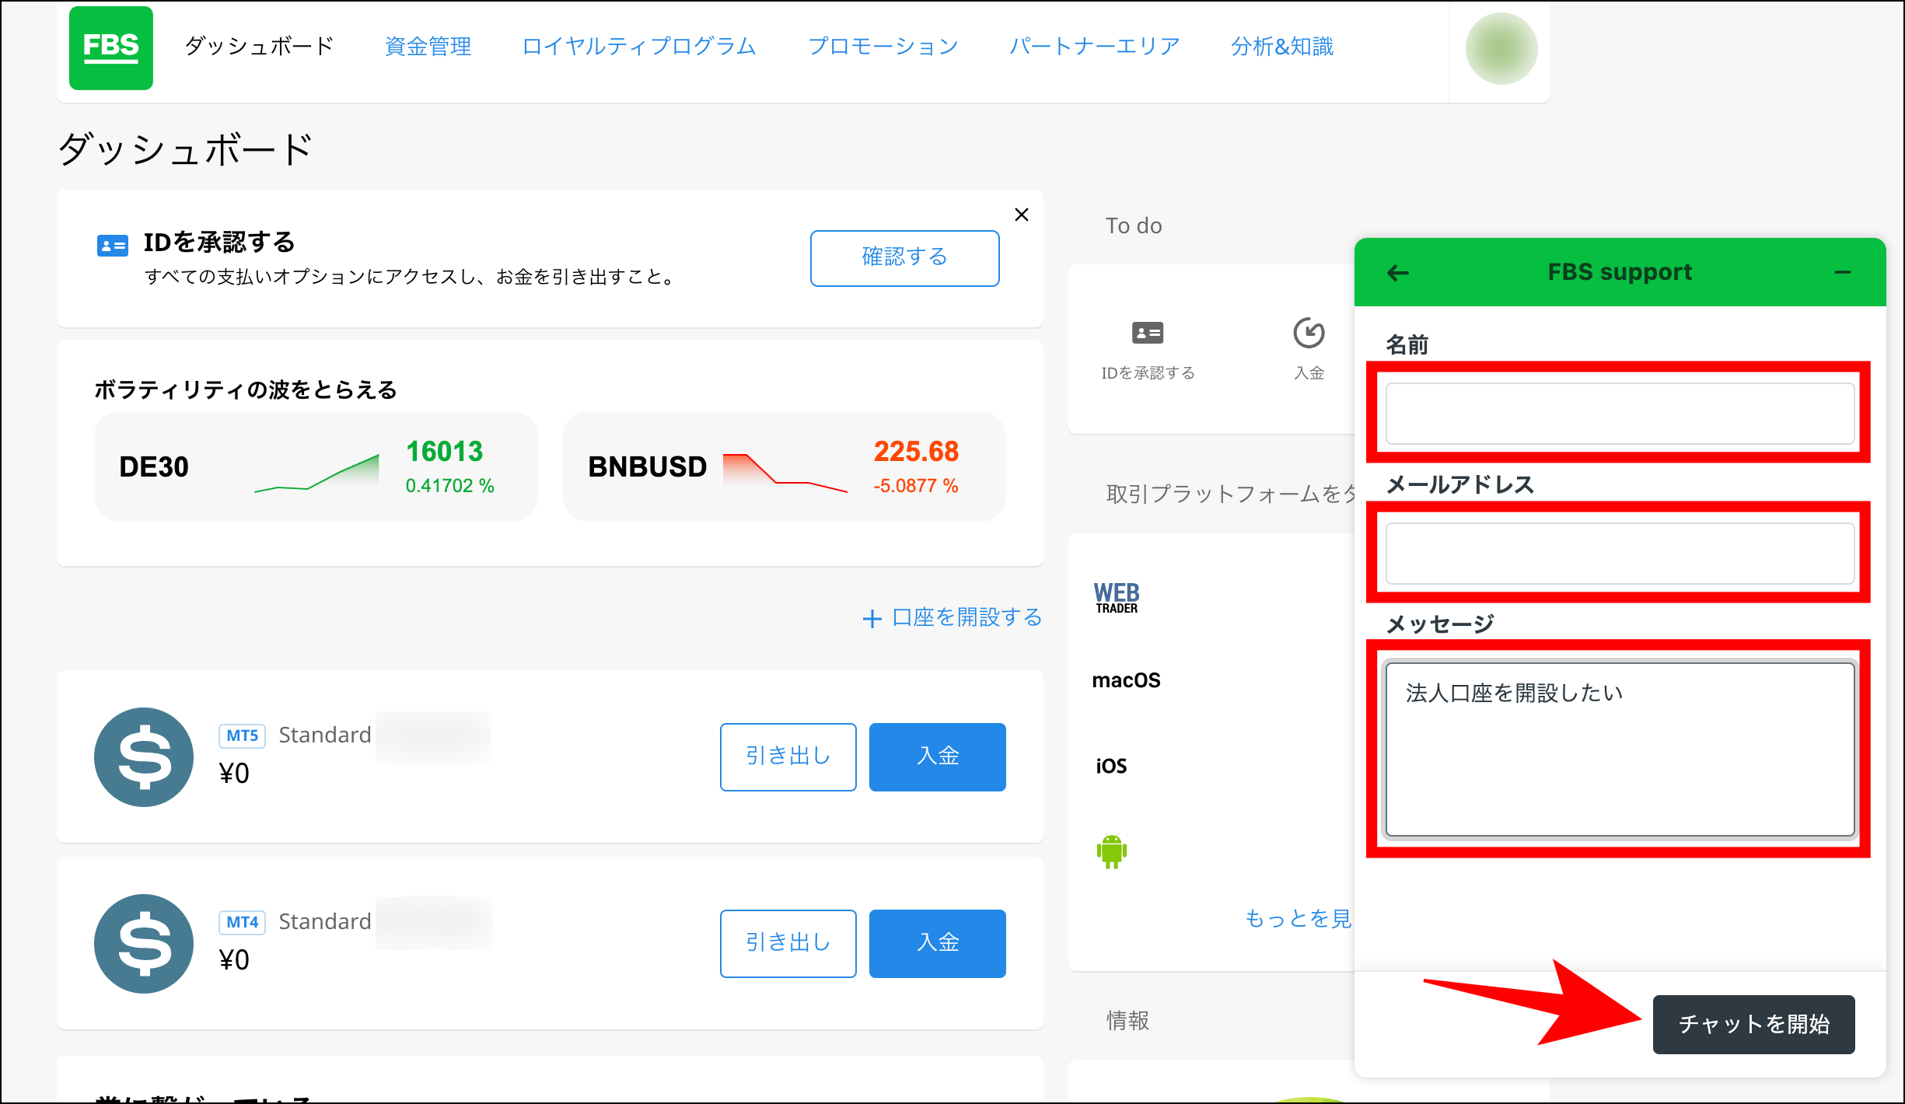The width and height of the screenshot is (1905, 1104).
Task: Dismiss the ID verification banner
Action: click(x=1022, y=215)
